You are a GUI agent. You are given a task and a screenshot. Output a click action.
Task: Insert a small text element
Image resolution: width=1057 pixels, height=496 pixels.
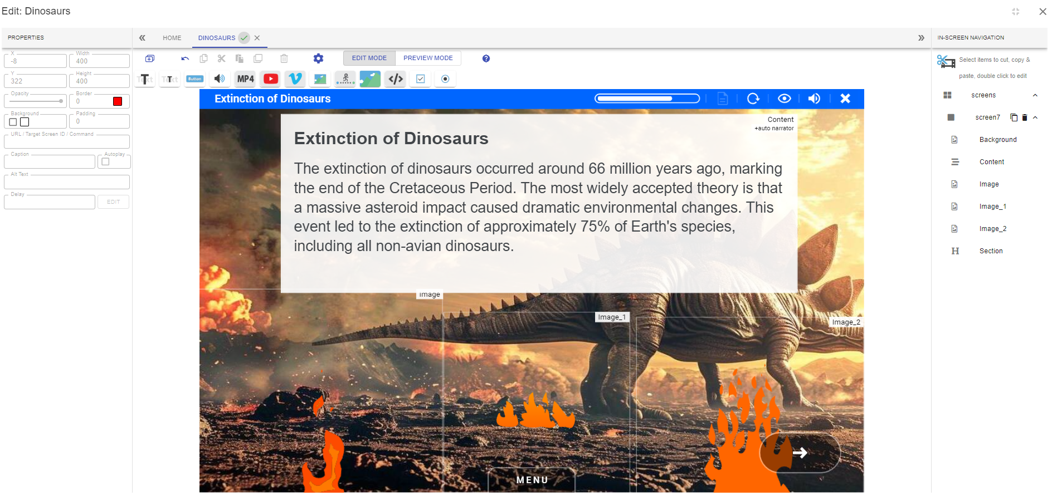169,79
